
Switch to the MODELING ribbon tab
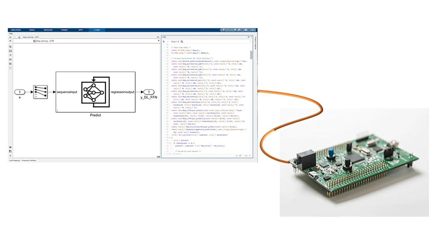click(x=48, y=30)
